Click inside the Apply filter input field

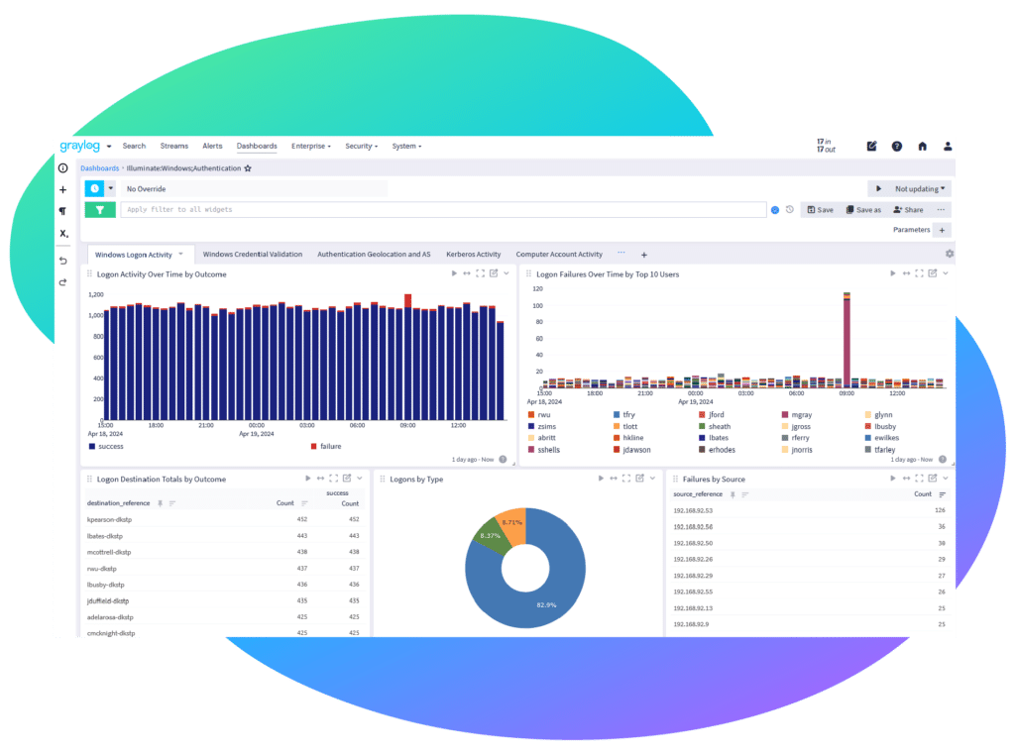pyautogui.click(x=297, y=209)
